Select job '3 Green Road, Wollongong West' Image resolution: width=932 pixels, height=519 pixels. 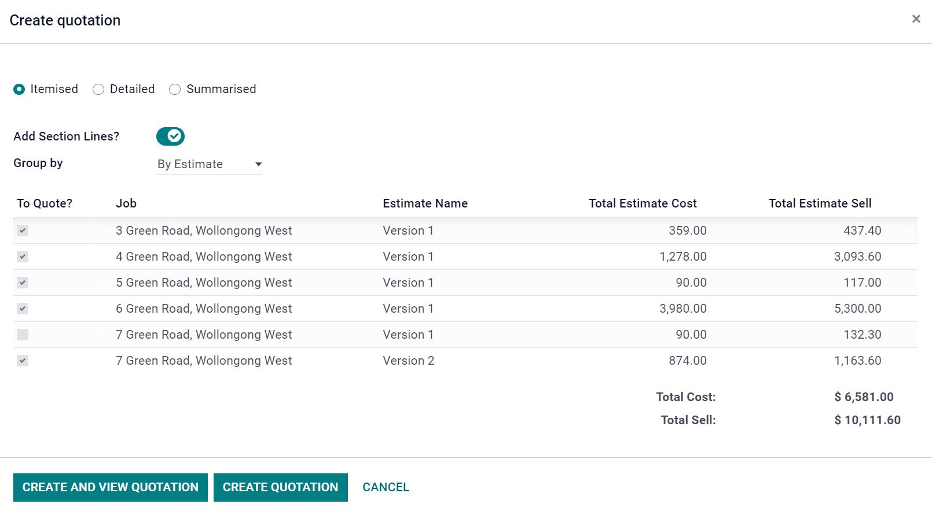tap(204, 231)
